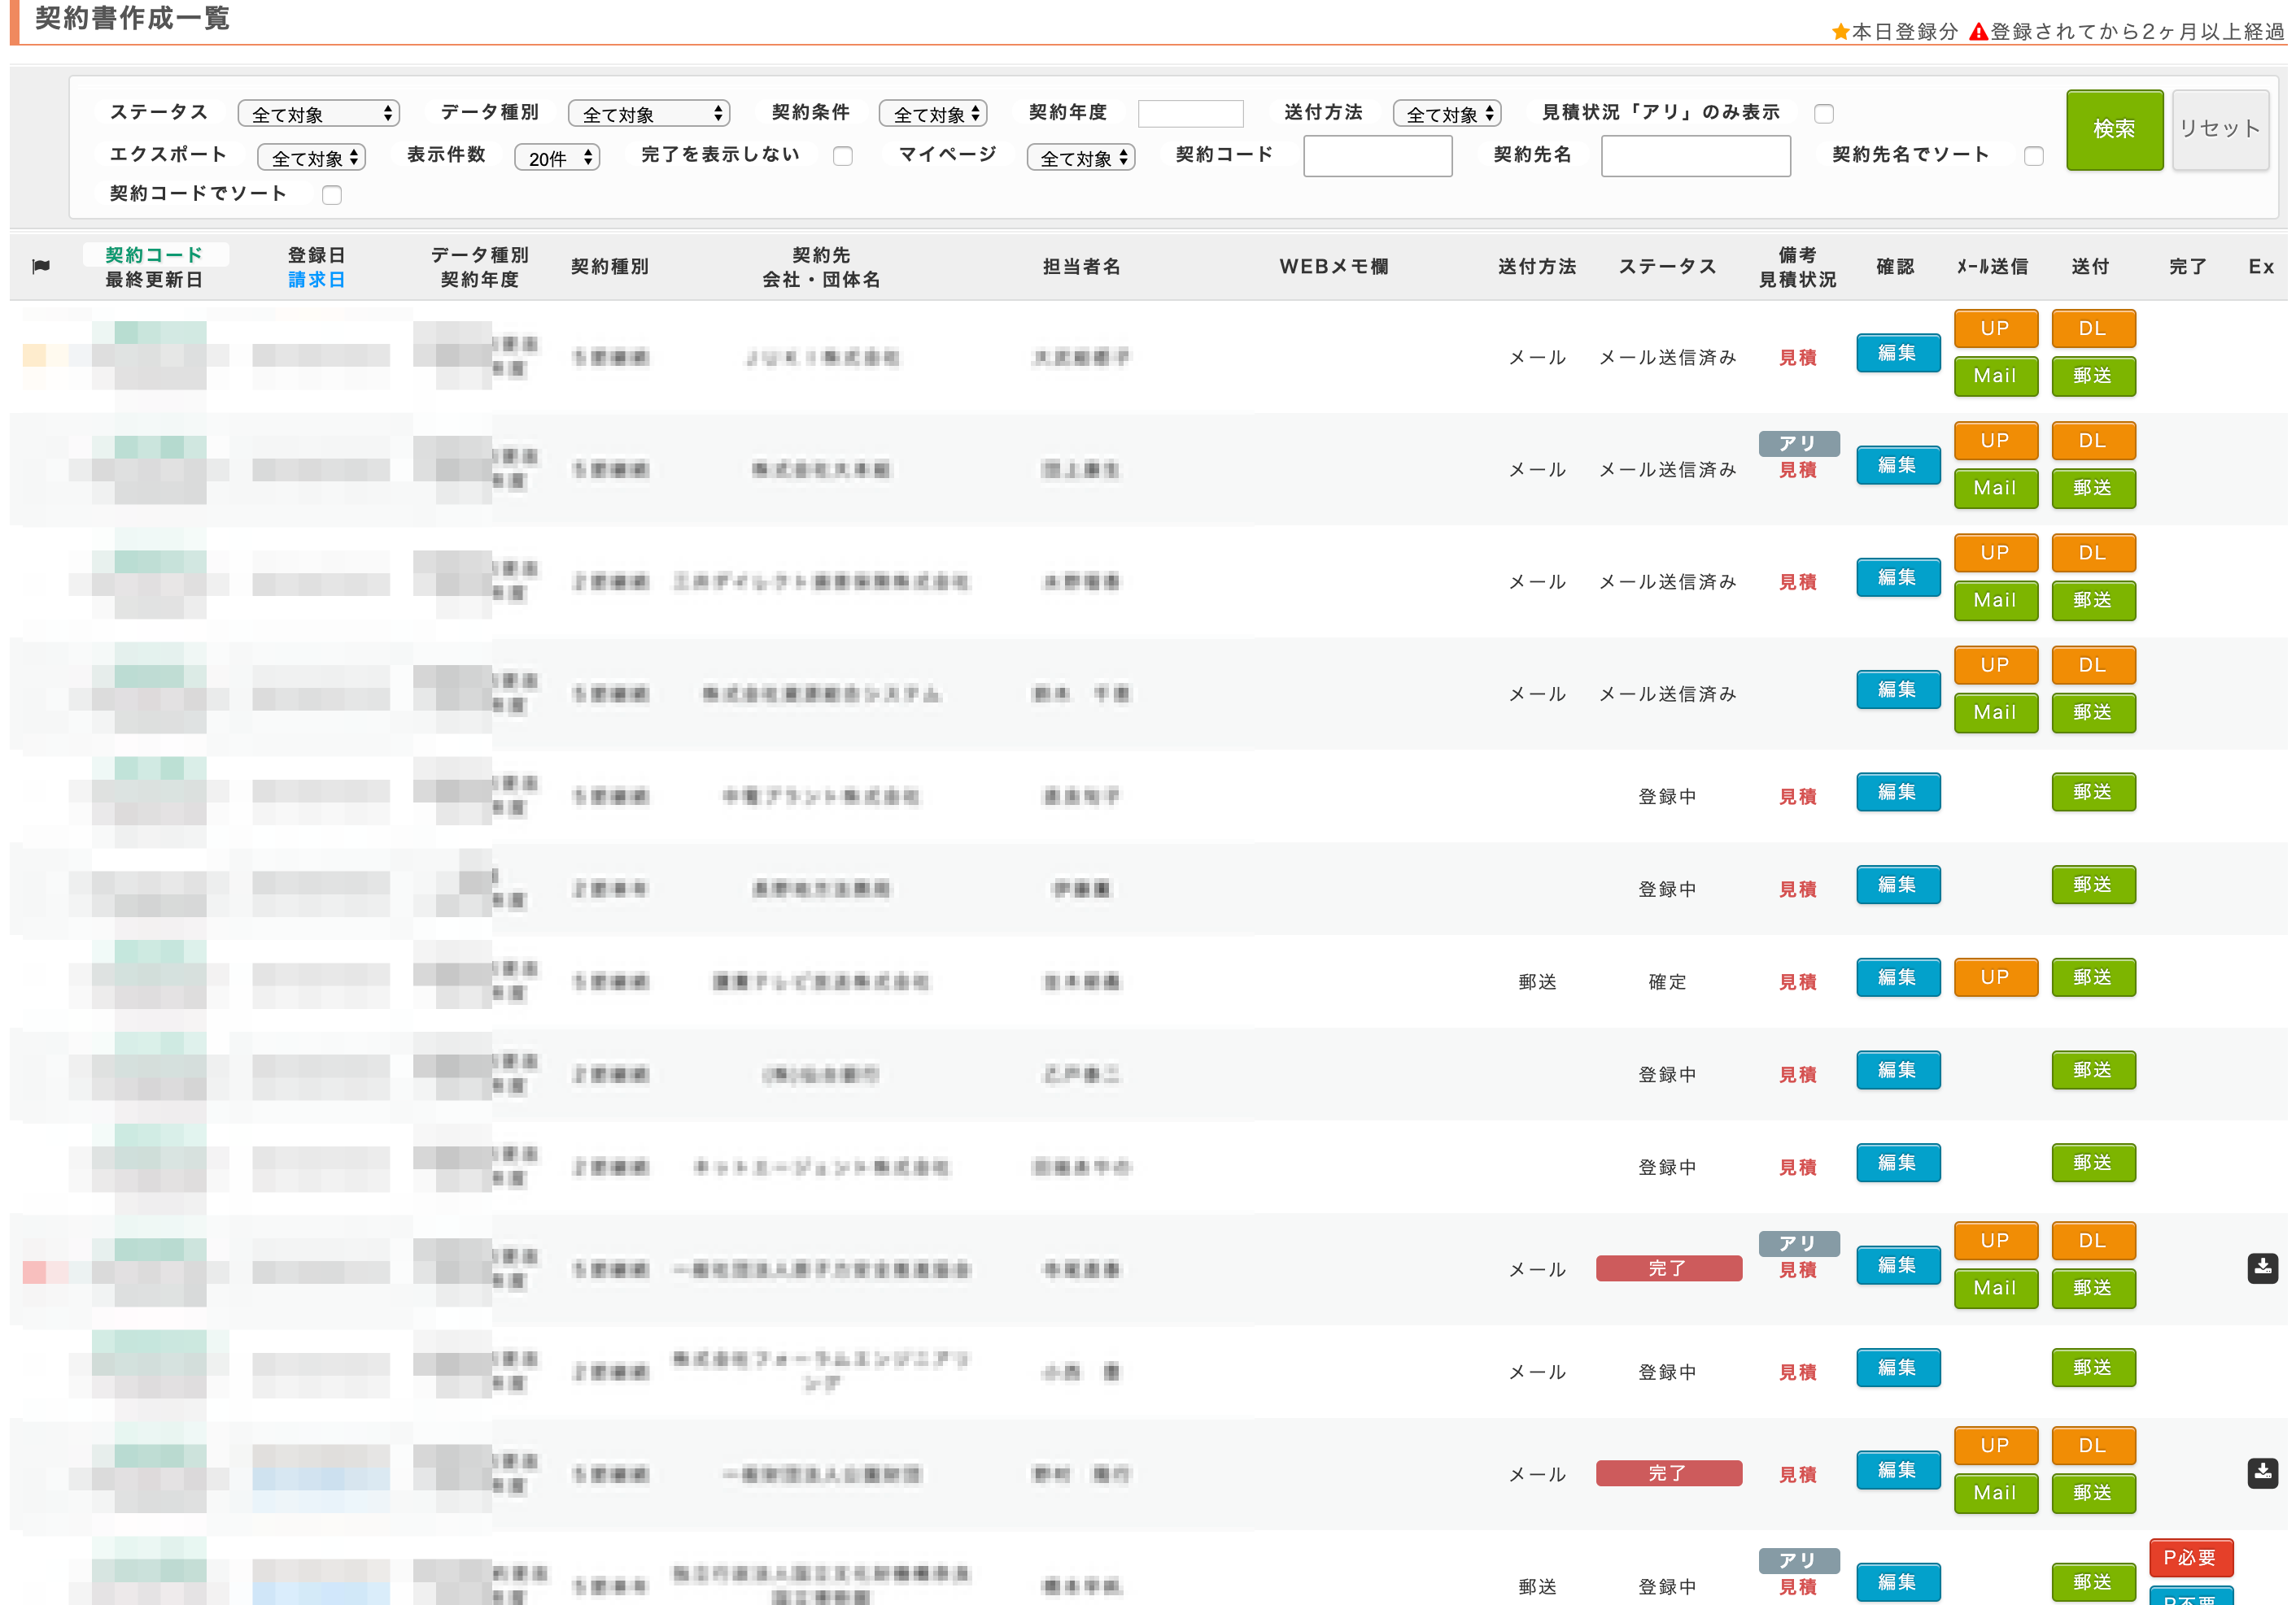
Task: Click 編集 in the メール 登録中 row
Action: click(x=1897, y=1367)
